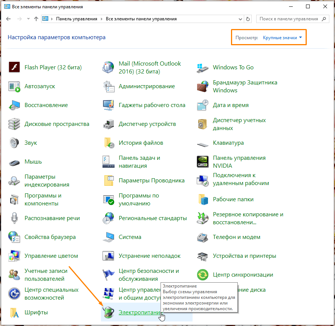335x326 pixels.
Task: Open the Flash Player icon
Action: point(14,67)
